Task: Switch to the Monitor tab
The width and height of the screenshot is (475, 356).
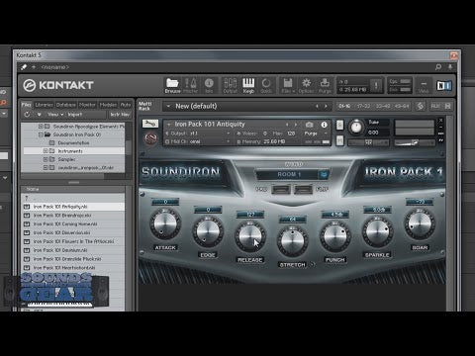Action: click(87, 105)
